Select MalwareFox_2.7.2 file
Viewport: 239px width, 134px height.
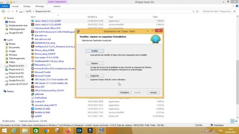coord(43,65)
